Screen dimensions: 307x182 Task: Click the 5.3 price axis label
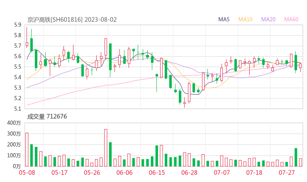17,88
